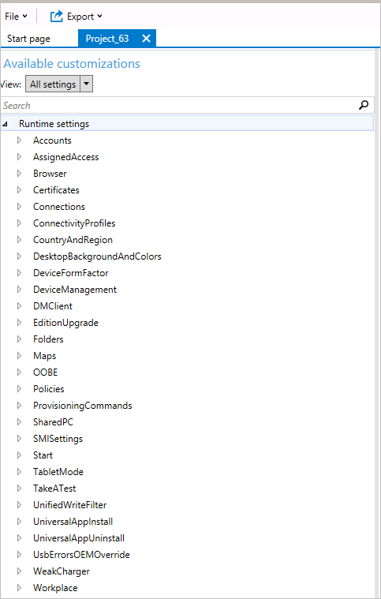381x599 pixels.
Task: Select the UniversalAppUninstall tree item
Action: [x=79, y=538]
